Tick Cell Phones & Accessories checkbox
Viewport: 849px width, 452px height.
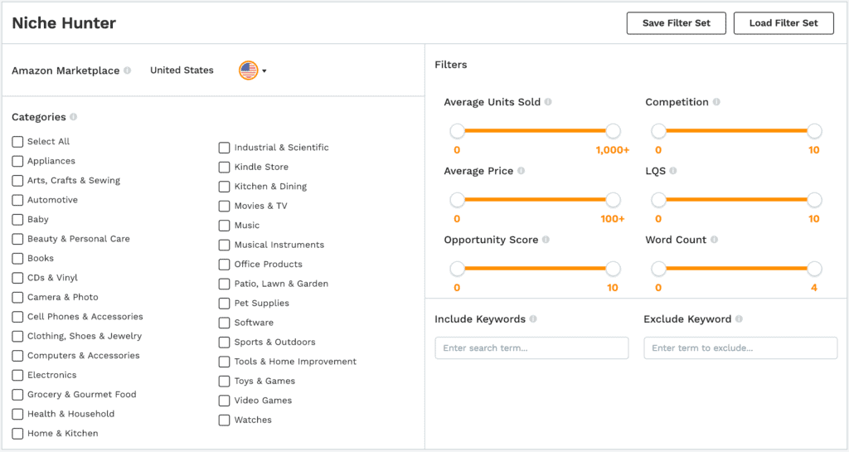pos(17,317)
